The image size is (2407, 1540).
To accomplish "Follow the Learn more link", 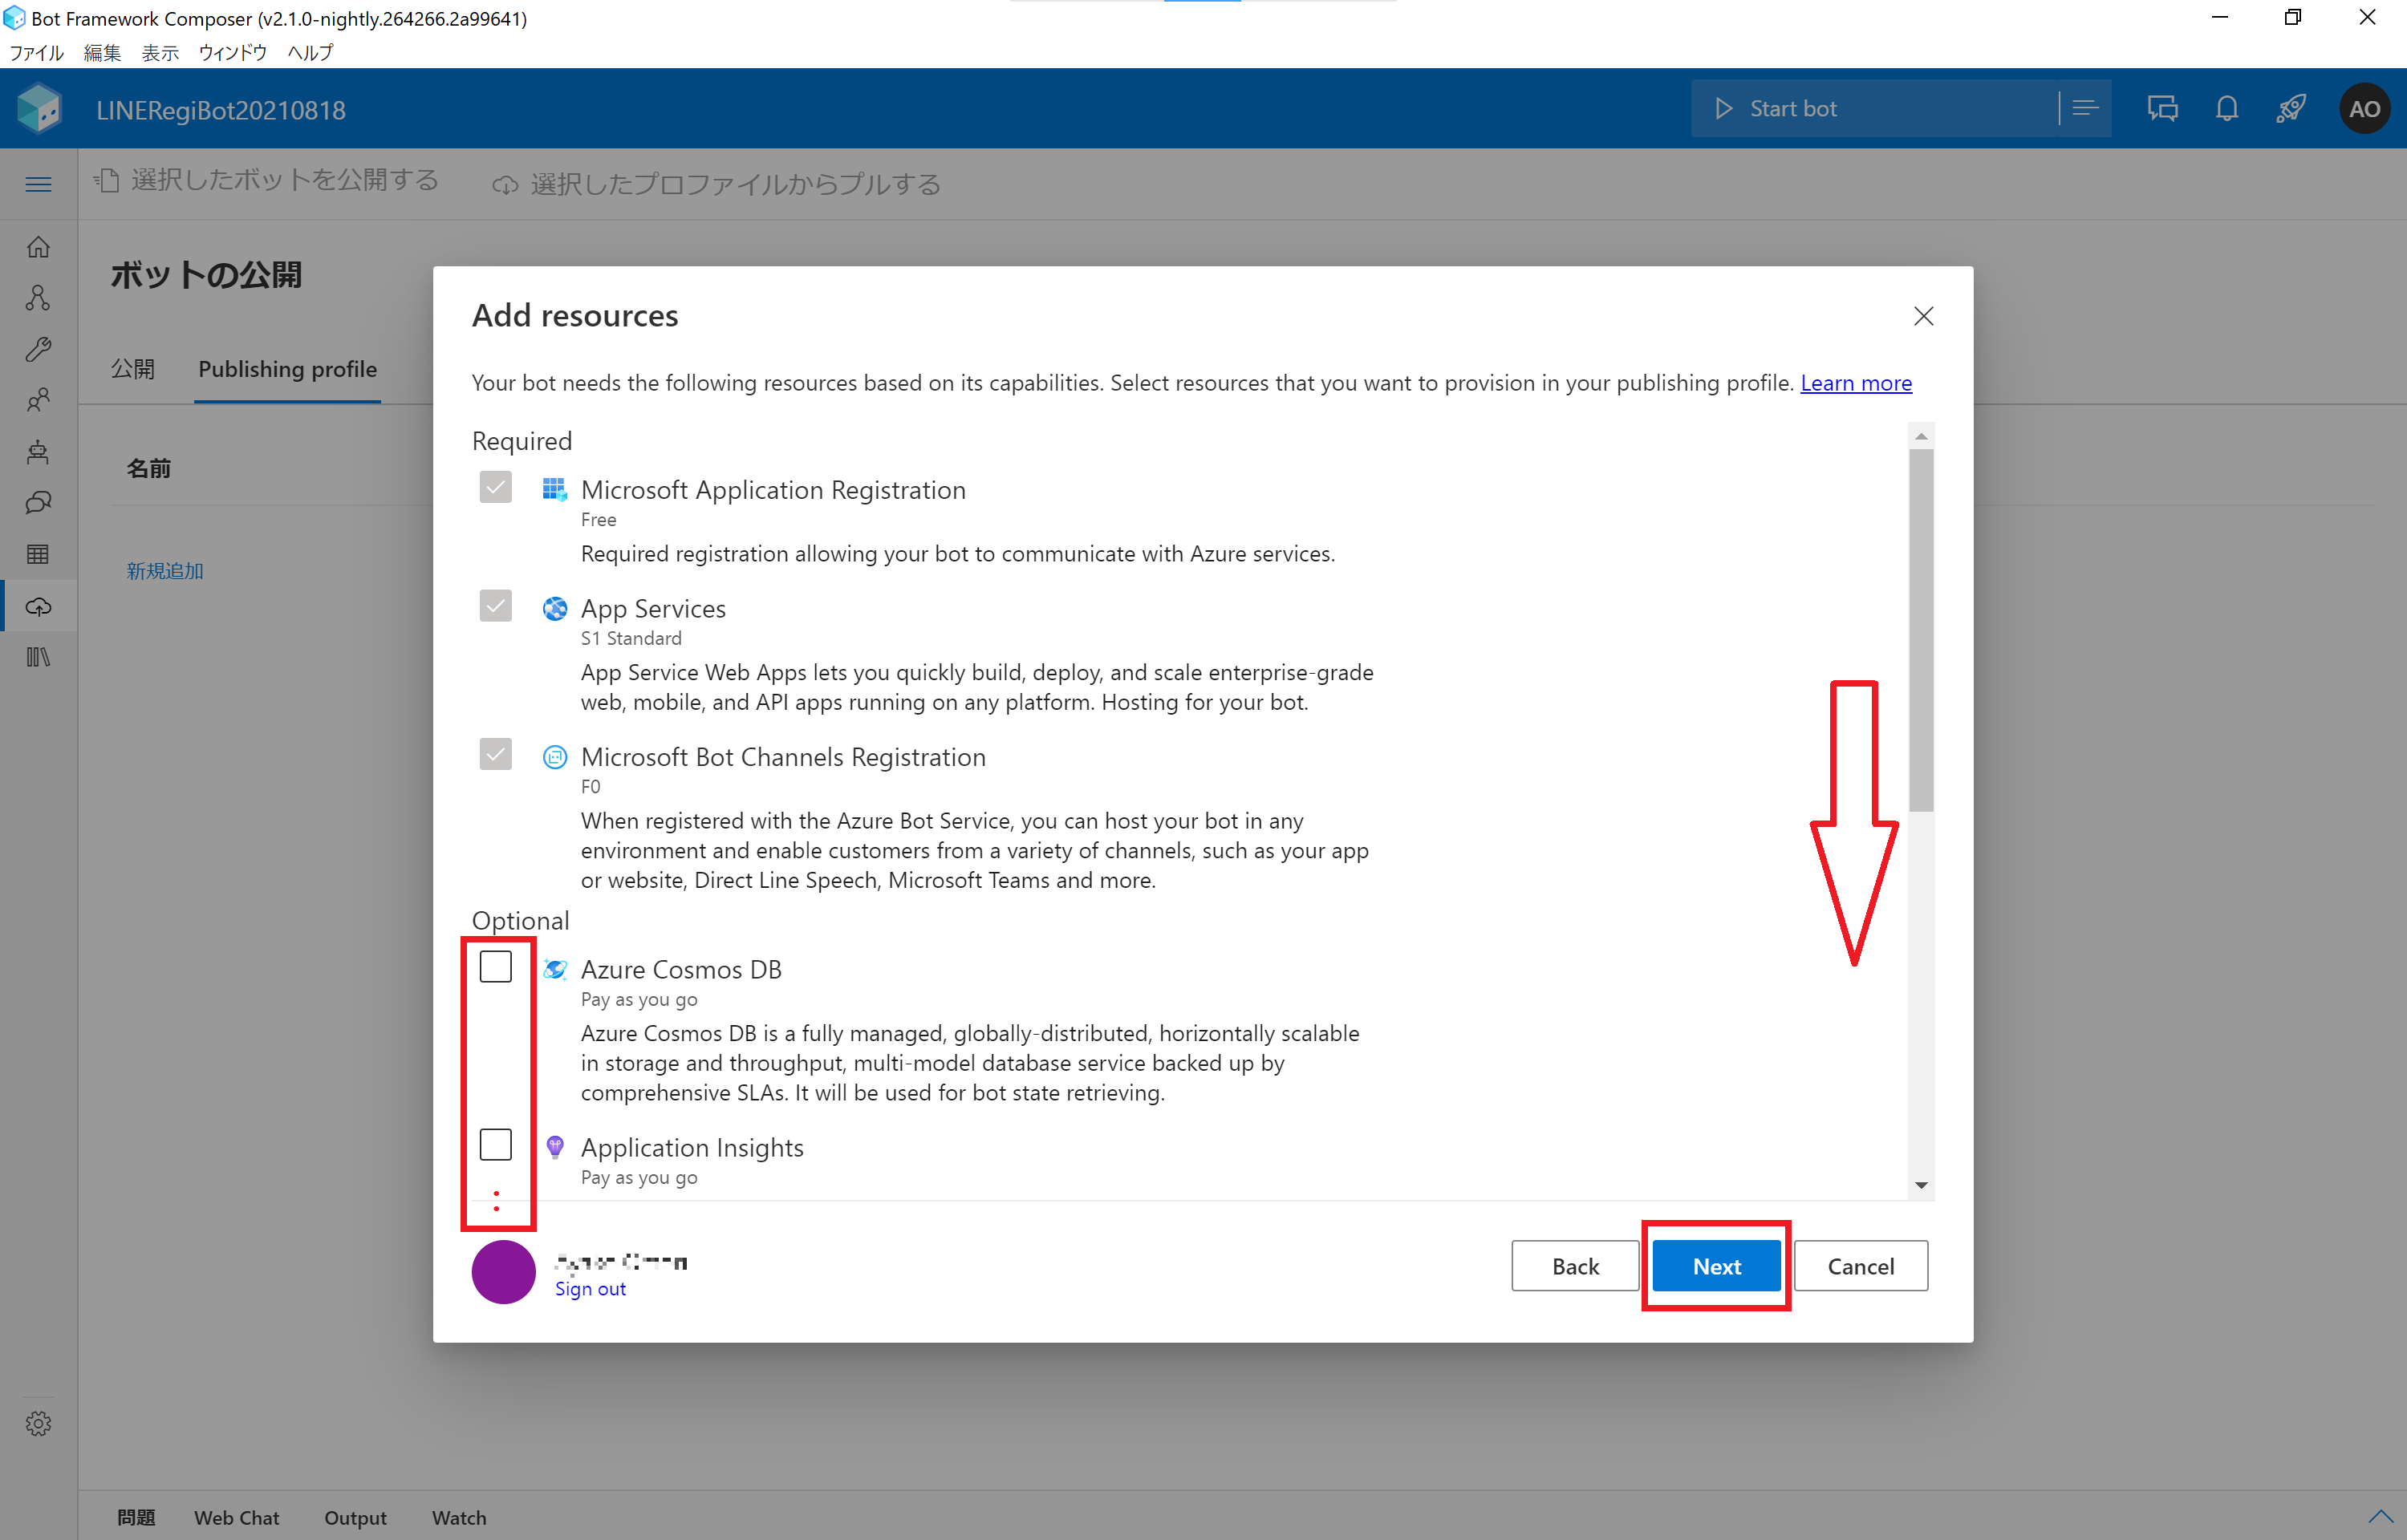I will [x=1856, y=383].
